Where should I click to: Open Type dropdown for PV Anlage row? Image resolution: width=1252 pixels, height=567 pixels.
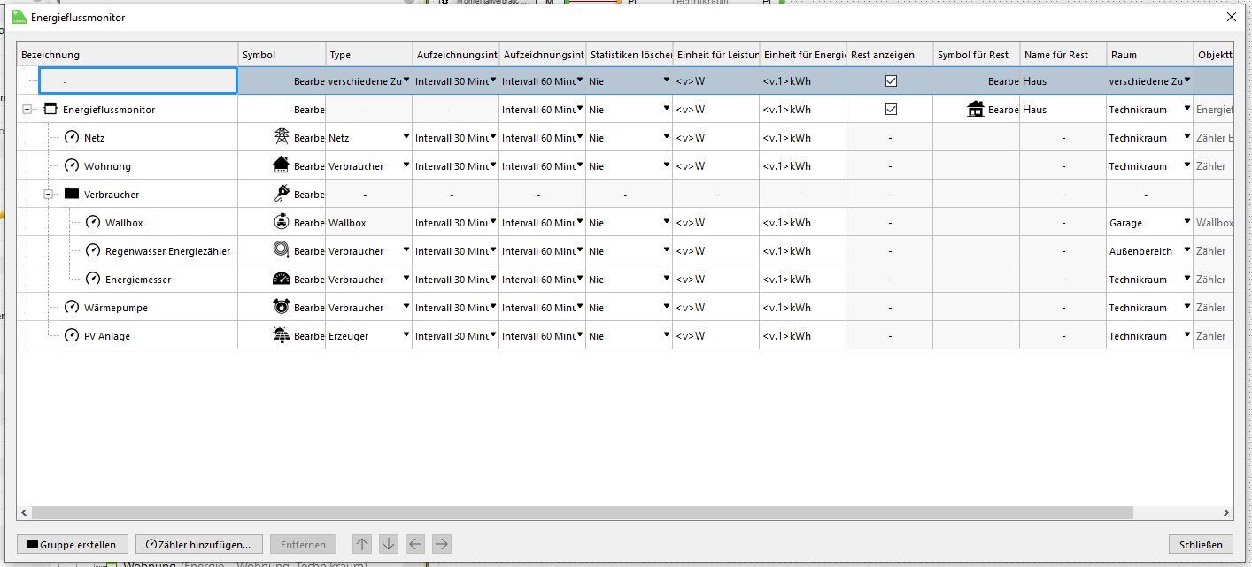(406, 335)
